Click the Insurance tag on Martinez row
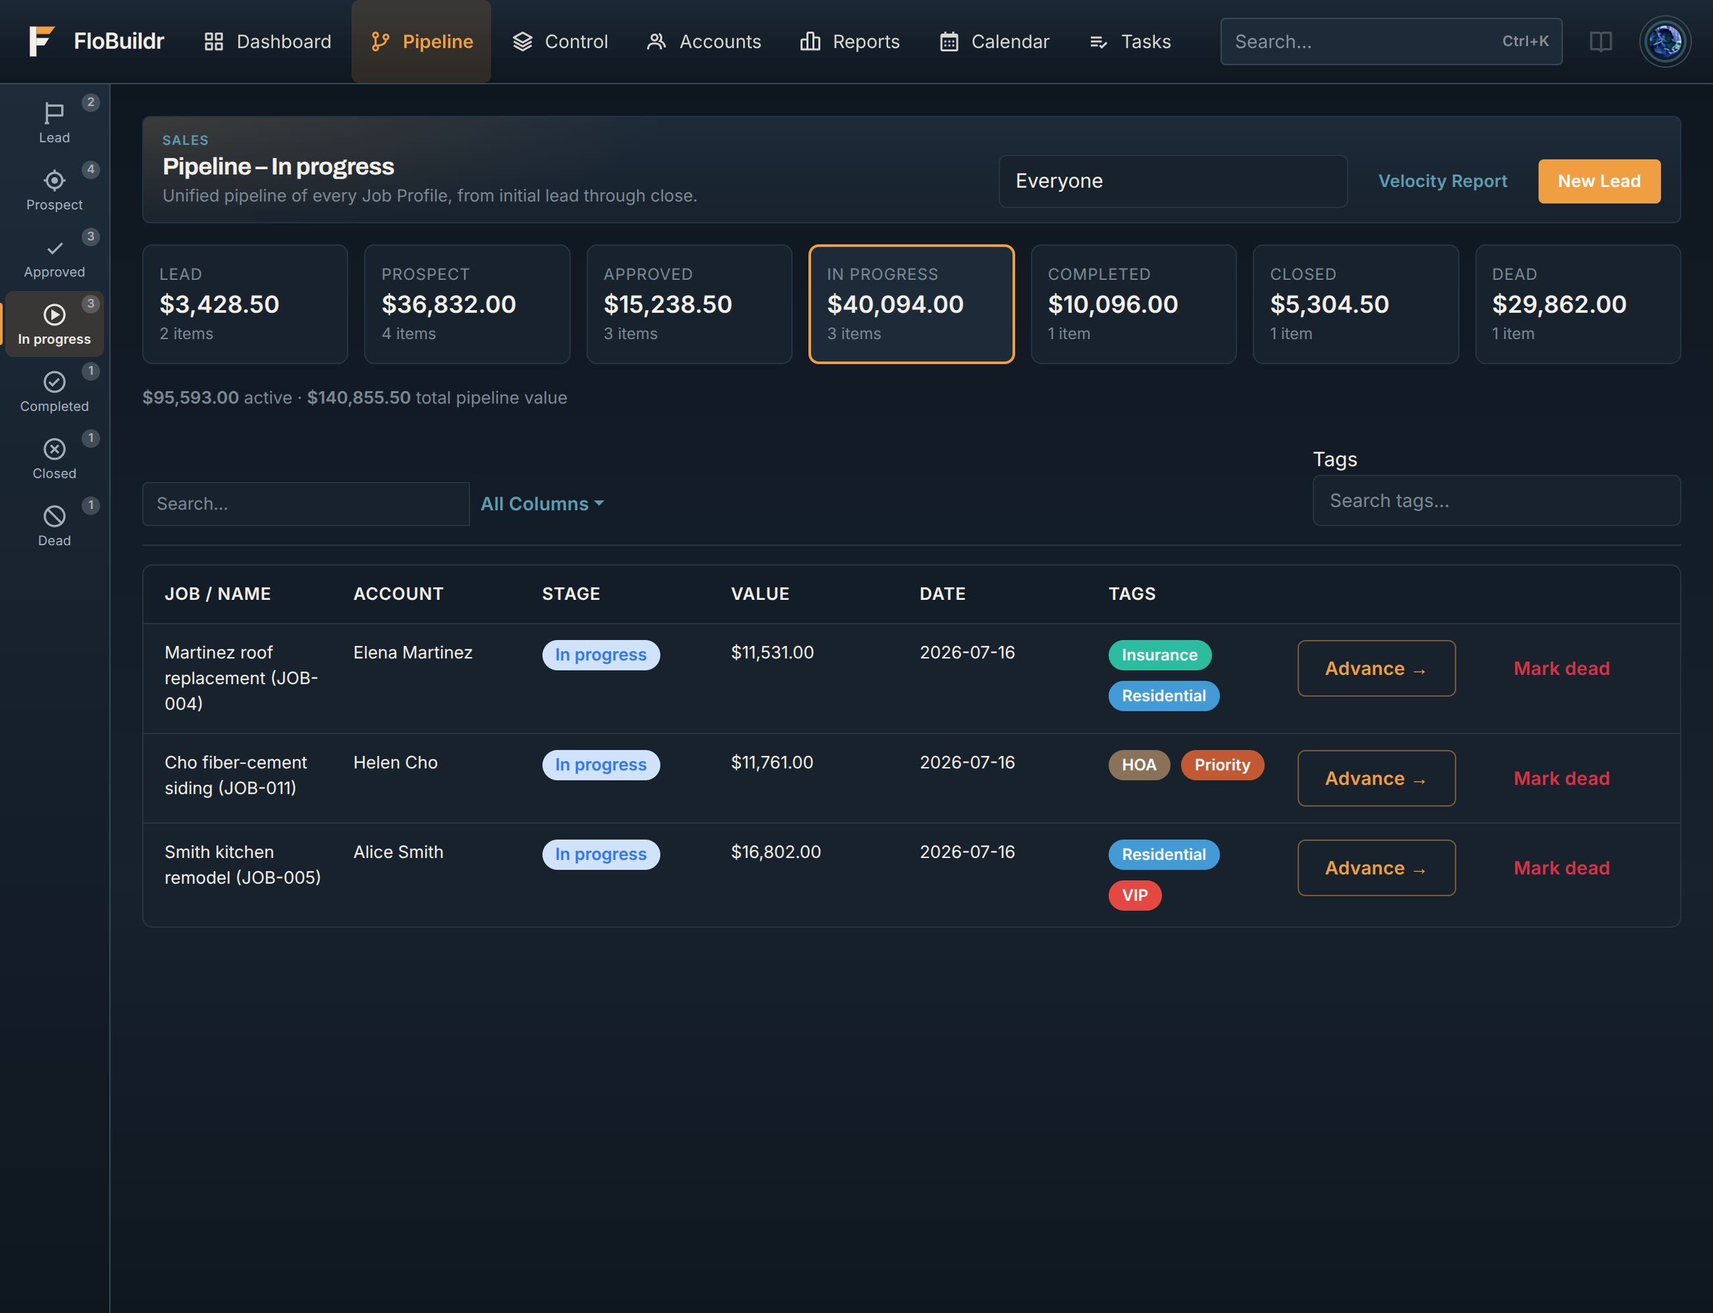This screenshot has width=1713, height=1313. pyautogui.click(x=1159, y=655)
